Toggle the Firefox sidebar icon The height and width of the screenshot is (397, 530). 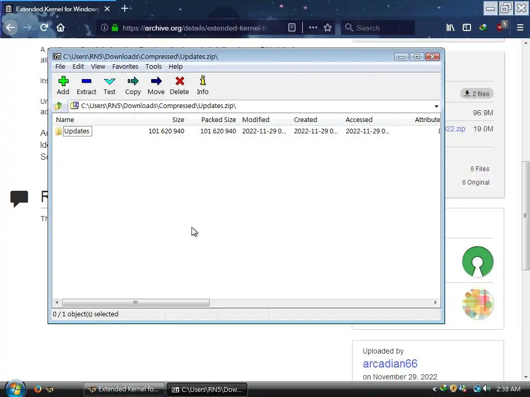point(467,28)
